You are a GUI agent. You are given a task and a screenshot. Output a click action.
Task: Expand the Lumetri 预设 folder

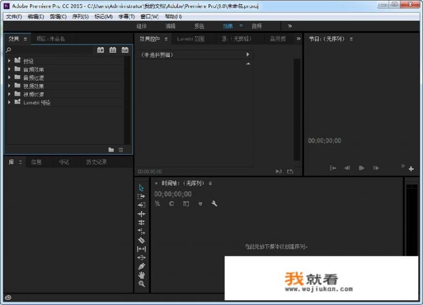pyautogui.click(x=9, y=102)
